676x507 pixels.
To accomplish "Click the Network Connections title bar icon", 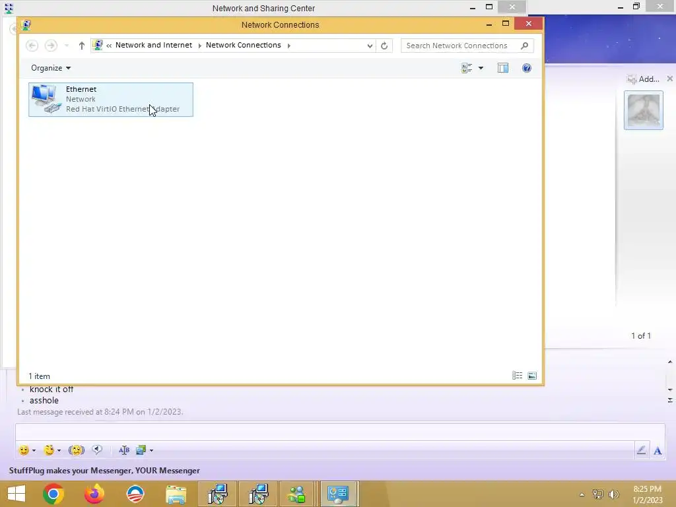I will point(26,25).
